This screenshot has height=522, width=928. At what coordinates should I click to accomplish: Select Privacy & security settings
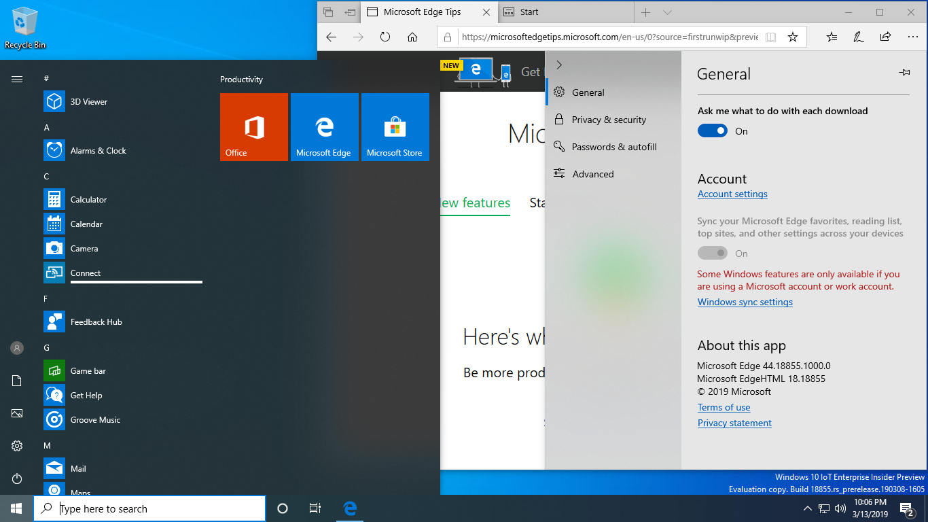click(x=613, y=120)
